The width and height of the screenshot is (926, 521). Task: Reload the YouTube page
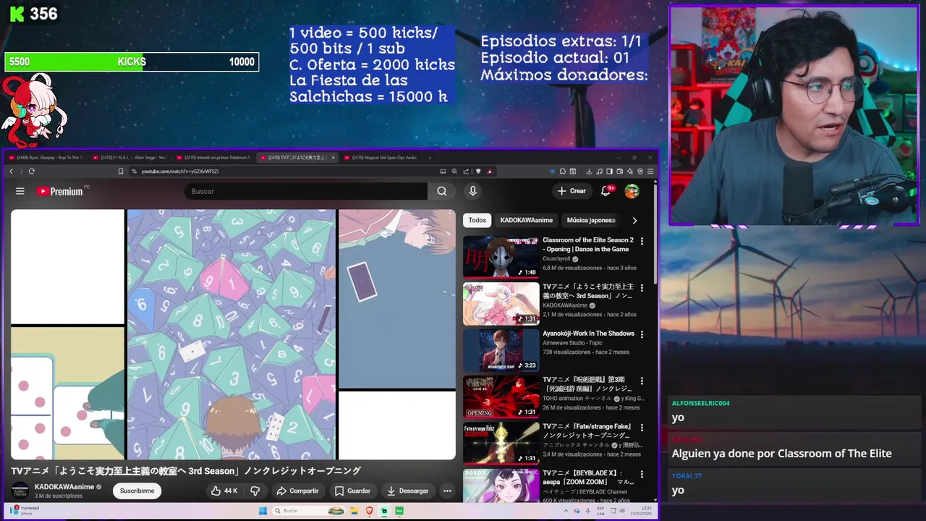pyautogui.click(x=31, y=171)
